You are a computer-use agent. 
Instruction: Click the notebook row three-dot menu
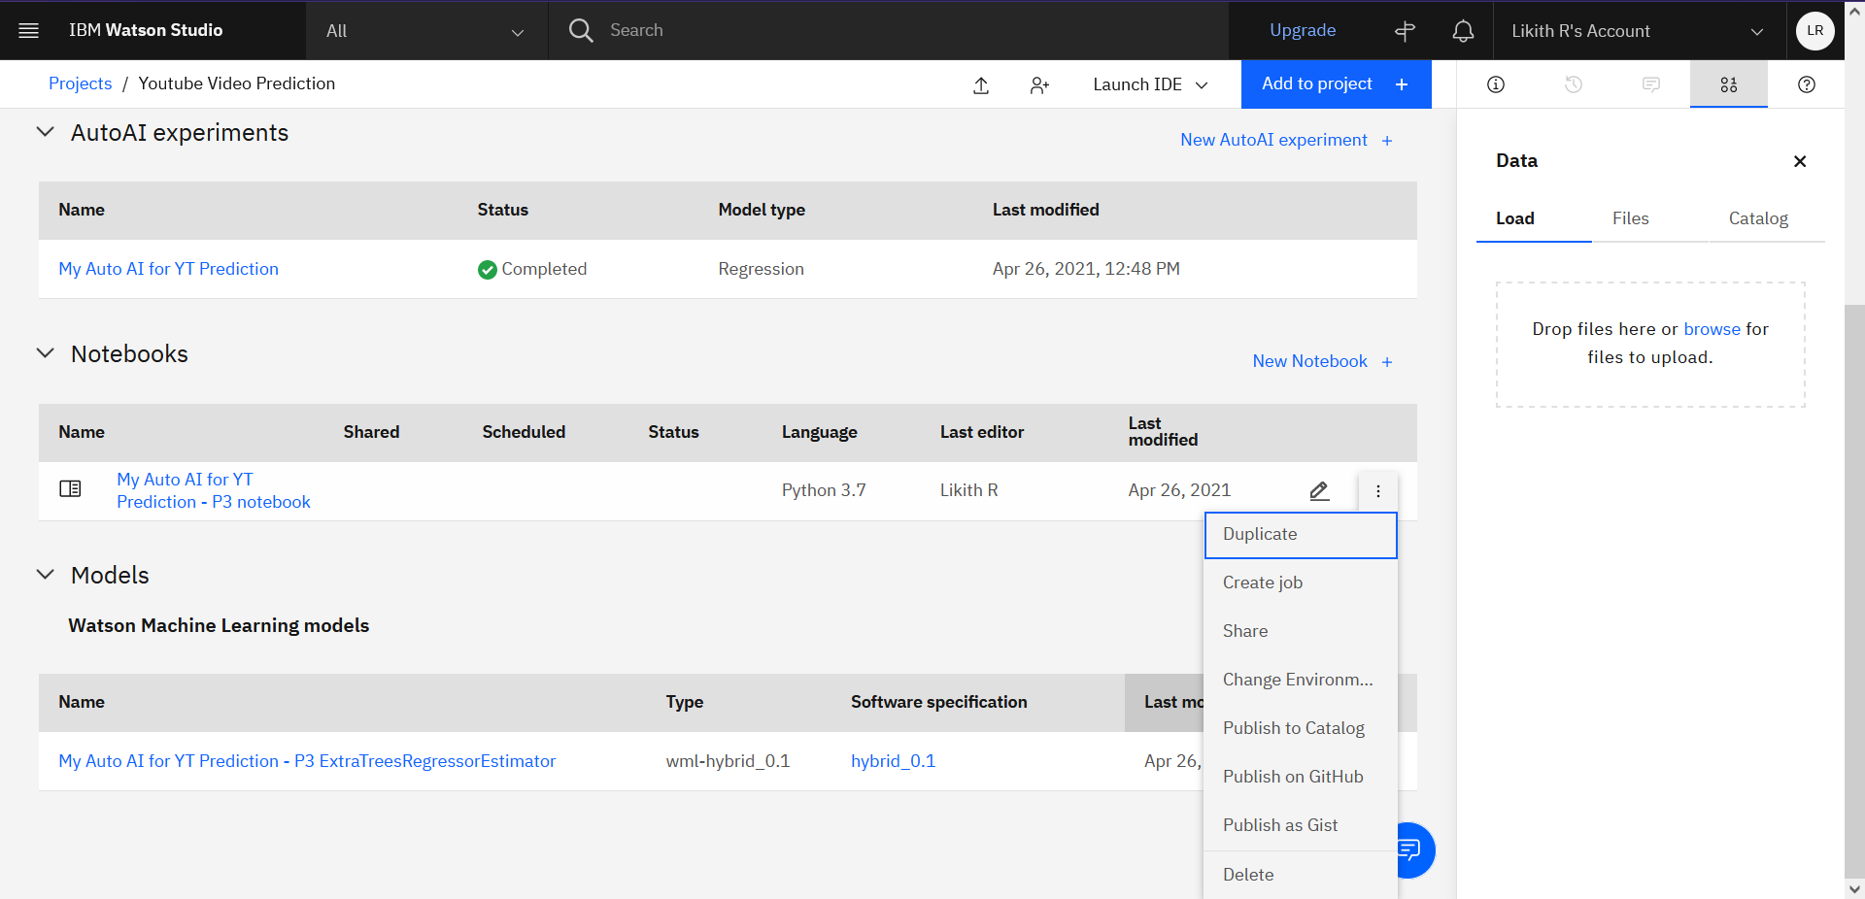pos(1377,491)
